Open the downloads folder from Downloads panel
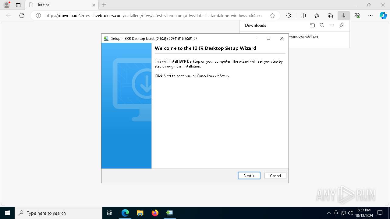Screen dimensions: 390x219 pos(312,25)
